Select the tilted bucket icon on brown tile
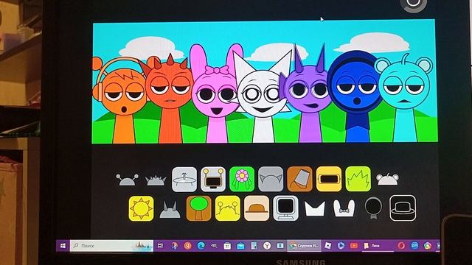Screen dimensions: 472x265 299,179
